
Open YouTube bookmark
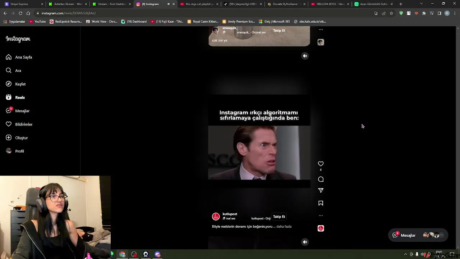pyautogui.click(x=37, y=22)
